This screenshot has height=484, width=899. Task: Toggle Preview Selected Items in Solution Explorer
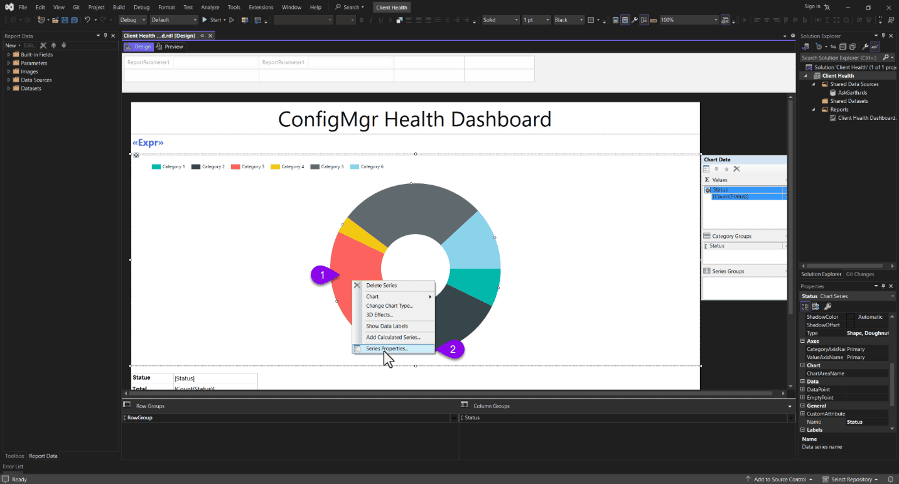(875, 46)
